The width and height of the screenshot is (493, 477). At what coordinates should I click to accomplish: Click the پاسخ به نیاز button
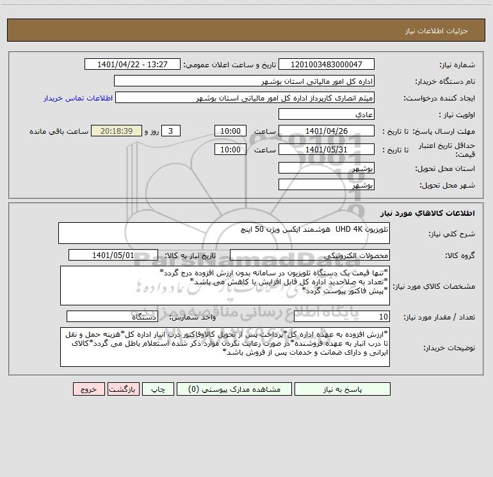tap(343, 389)
